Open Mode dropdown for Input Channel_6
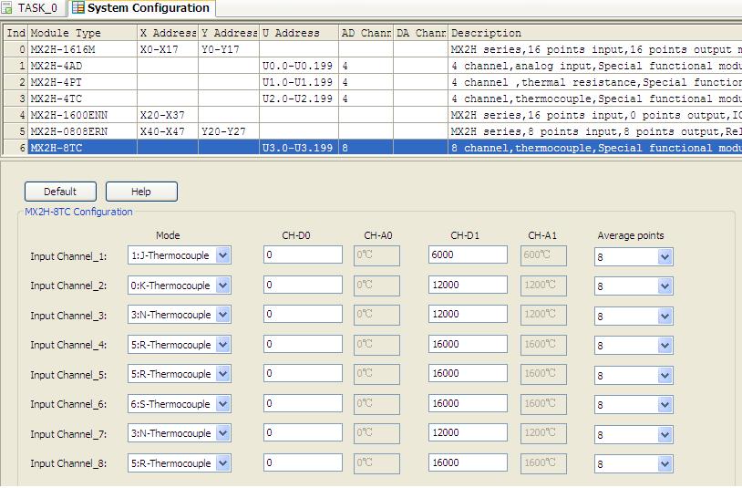Screen dimensions: 742x488 tap(223, 404)
